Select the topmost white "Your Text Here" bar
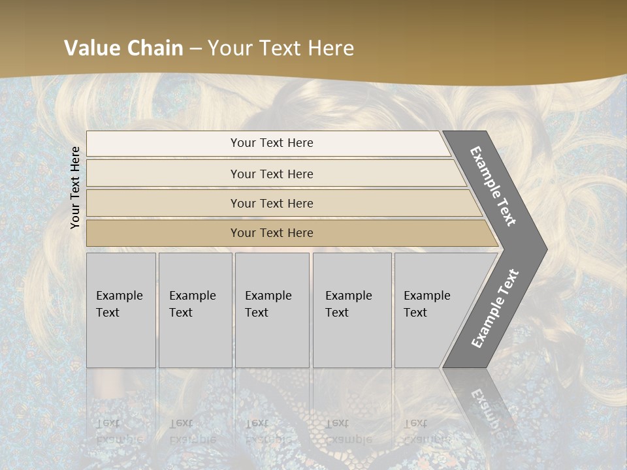627x470 pixels. pyautogui.click(x=271, y=143)
